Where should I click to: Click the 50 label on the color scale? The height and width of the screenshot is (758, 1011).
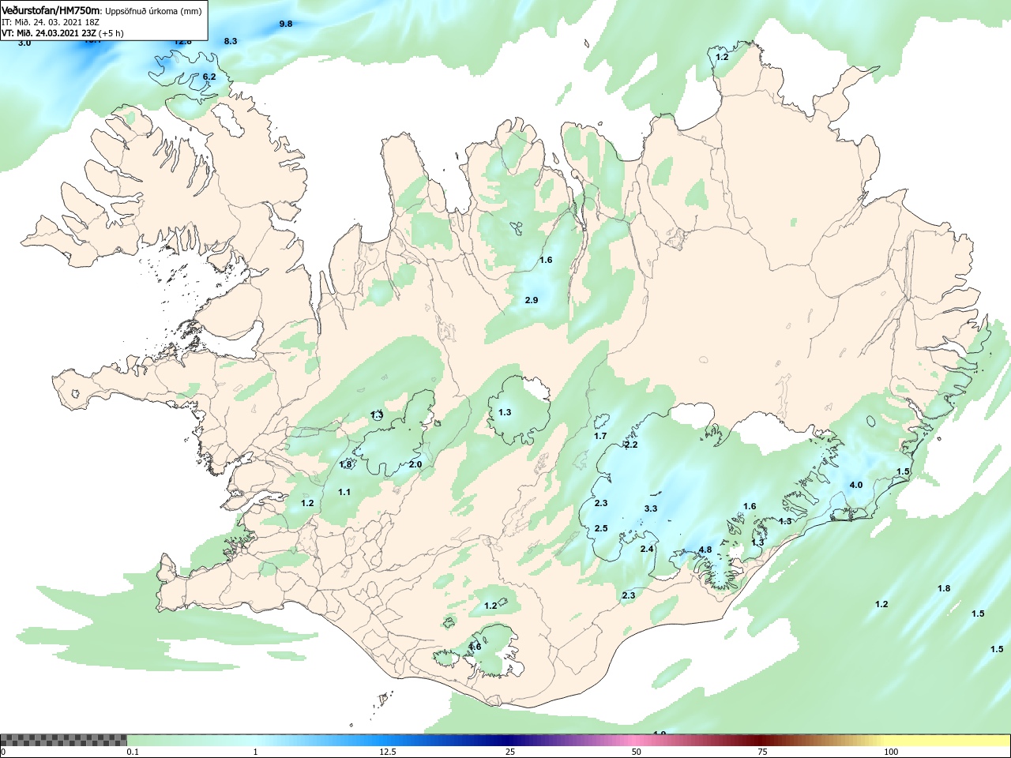pyautogui.click(x=637, y=752)
